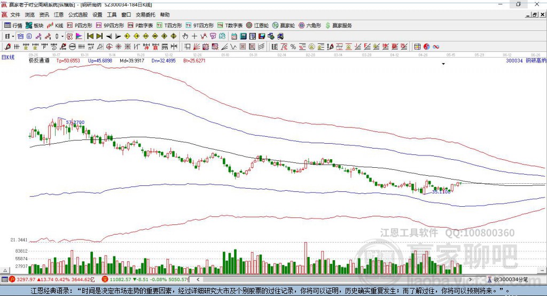
Task: Open the 交易委托 menu
Action: 145,14
